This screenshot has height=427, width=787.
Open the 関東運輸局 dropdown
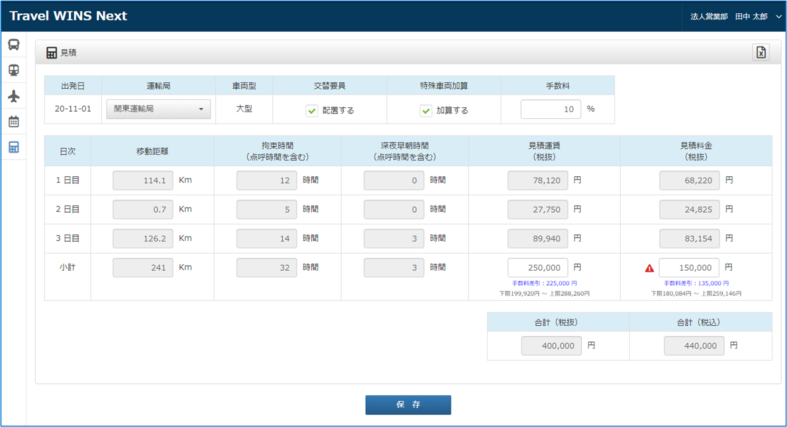(158, 109)
